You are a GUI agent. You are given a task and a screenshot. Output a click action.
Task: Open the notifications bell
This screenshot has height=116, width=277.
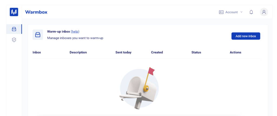click(251, 12)
